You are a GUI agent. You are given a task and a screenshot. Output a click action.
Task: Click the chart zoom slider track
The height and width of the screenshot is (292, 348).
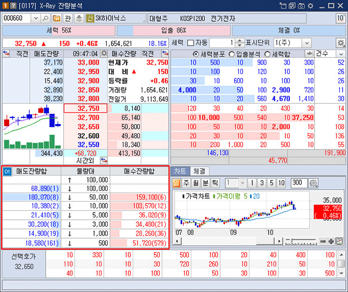click(301, 241)
